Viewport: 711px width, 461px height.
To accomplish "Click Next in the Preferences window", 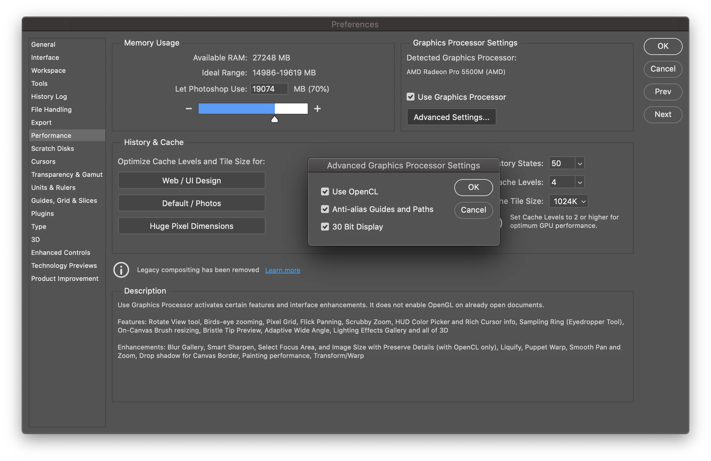I will 663,114.
